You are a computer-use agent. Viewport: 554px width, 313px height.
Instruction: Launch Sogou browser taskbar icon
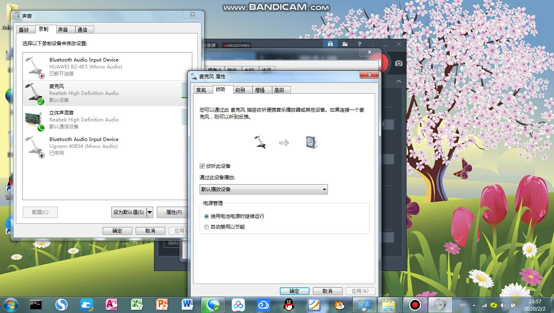click(x=61, y=304)
